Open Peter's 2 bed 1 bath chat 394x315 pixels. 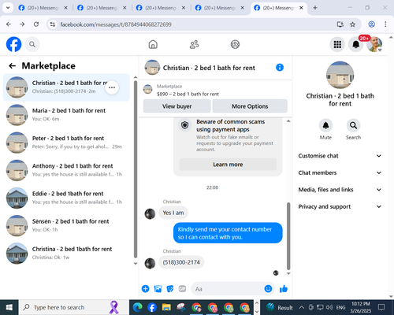(x=66, y=143)
